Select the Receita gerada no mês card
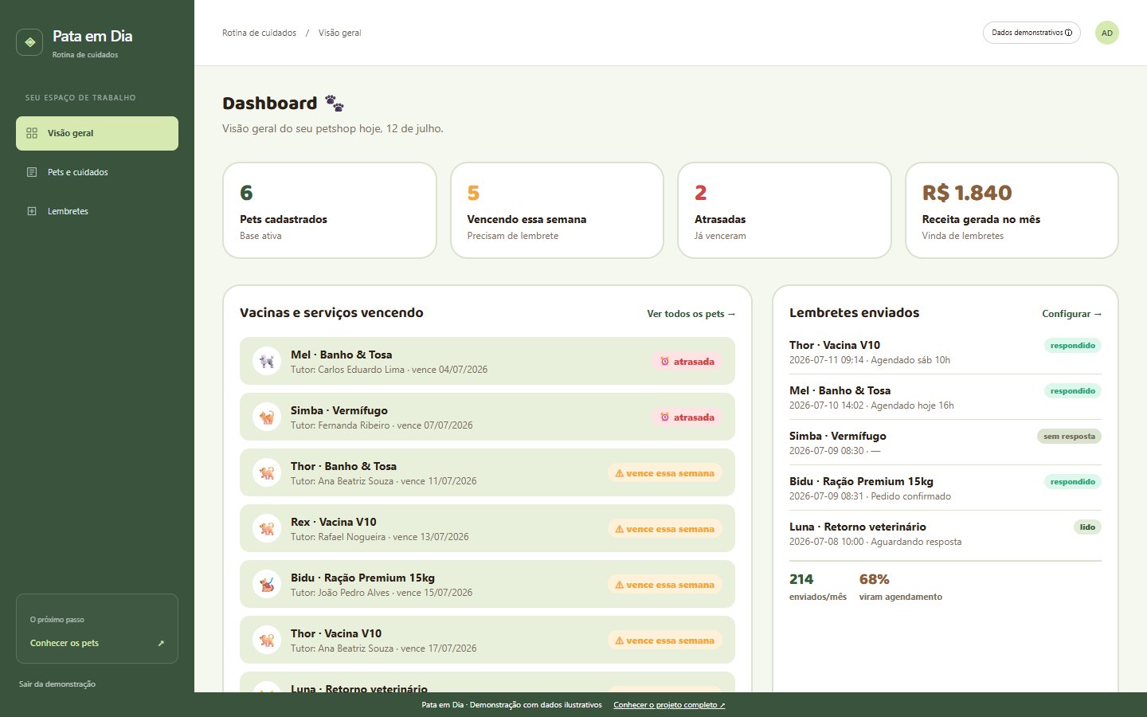Viewport: 1147px width, 717px height. (x=1012, y=210)
